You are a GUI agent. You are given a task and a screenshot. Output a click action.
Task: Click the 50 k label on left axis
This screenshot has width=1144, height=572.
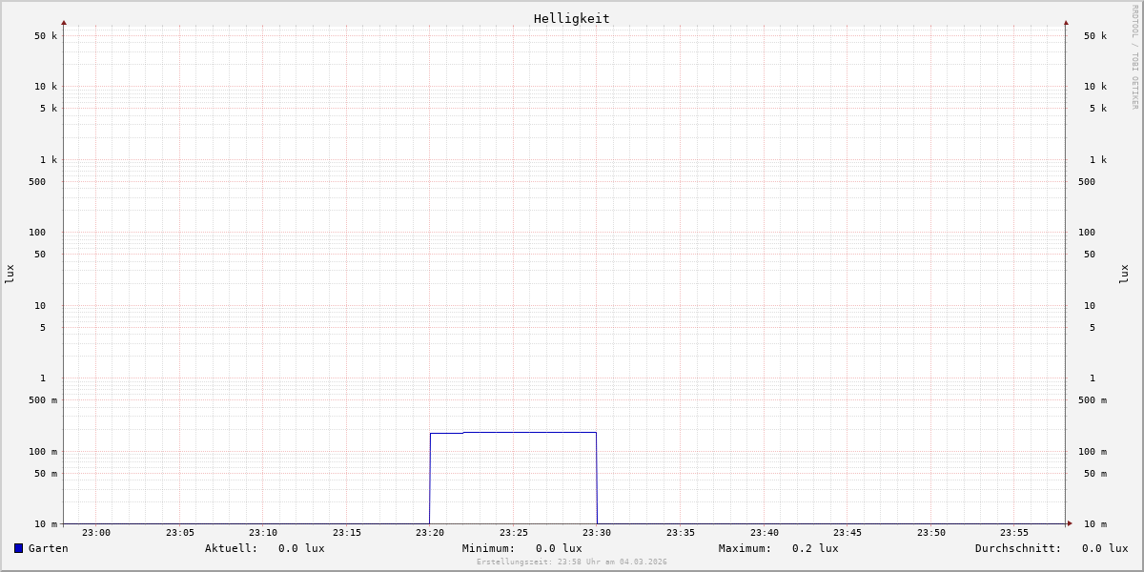[x=46, y=36]
